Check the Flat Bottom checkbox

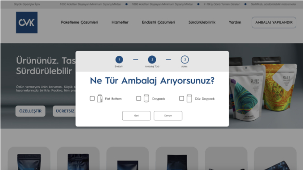point(92,98)
